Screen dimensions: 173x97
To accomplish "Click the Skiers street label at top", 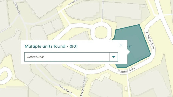I will point(72,3).
